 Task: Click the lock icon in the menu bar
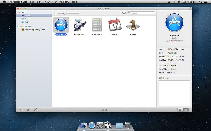coord(169,2)
